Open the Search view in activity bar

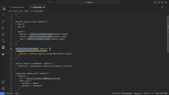(3, 15)
